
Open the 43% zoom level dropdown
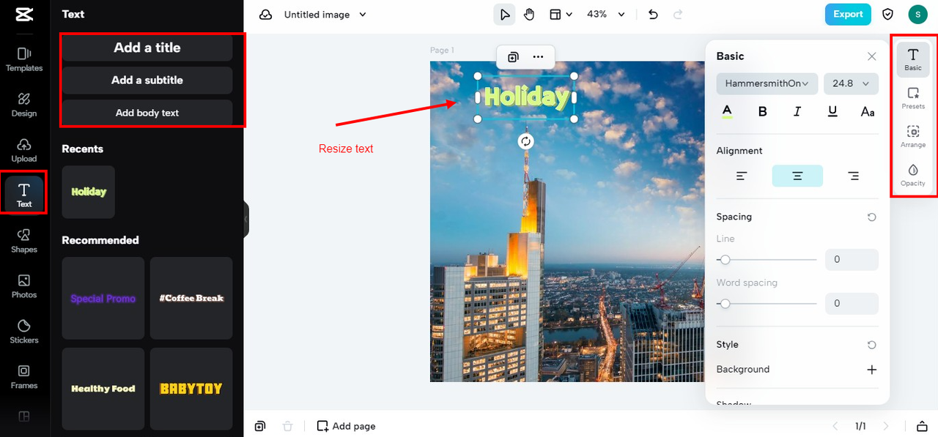(x=606, y=15)
